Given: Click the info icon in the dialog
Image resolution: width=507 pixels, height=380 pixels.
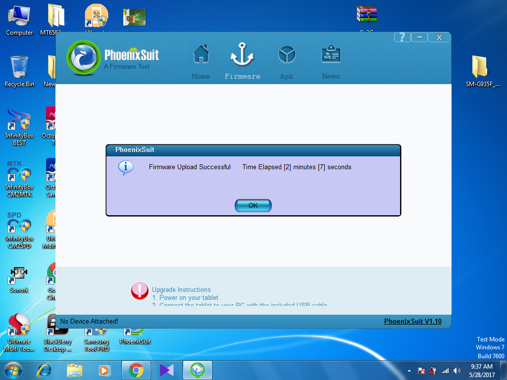Looking at the screenshot, I should [x=125, y=167].
